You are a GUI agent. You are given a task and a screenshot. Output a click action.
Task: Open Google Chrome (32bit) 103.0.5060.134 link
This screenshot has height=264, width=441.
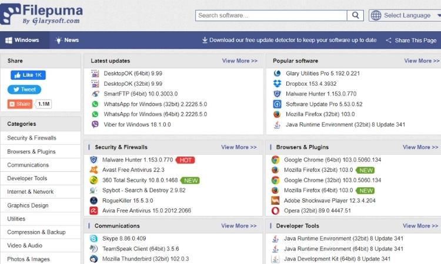332,180
